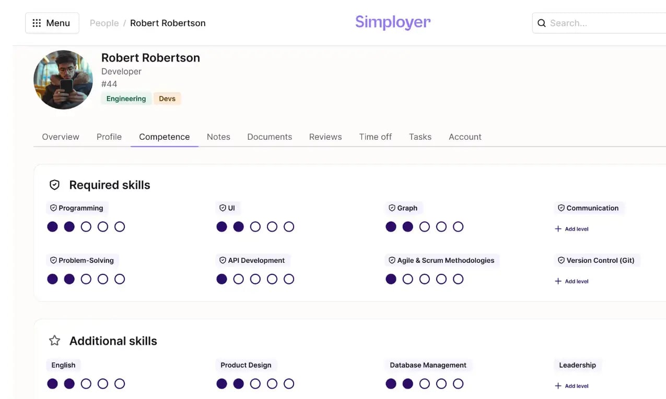Switch to the Reviews tab
Image resolution: width=666 pixels, height=399 pixels.
point(325,137)
